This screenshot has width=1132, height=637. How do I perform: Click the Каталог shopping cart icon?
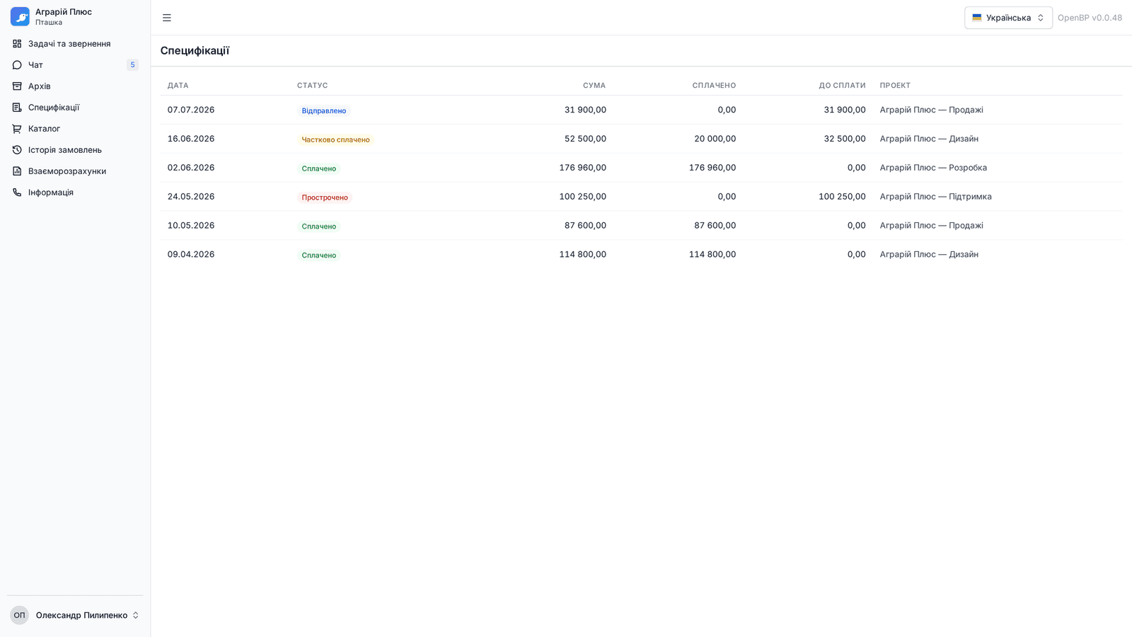click(17, 129)
